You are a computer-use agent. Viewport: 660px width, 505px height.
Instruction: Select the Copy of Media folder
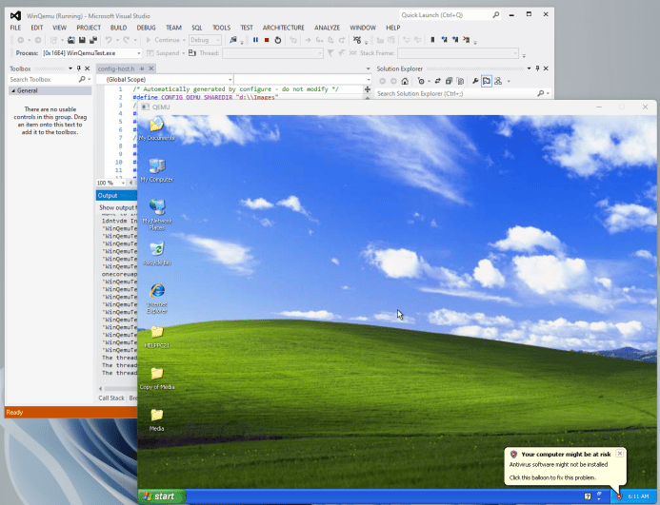click(157, 379)
